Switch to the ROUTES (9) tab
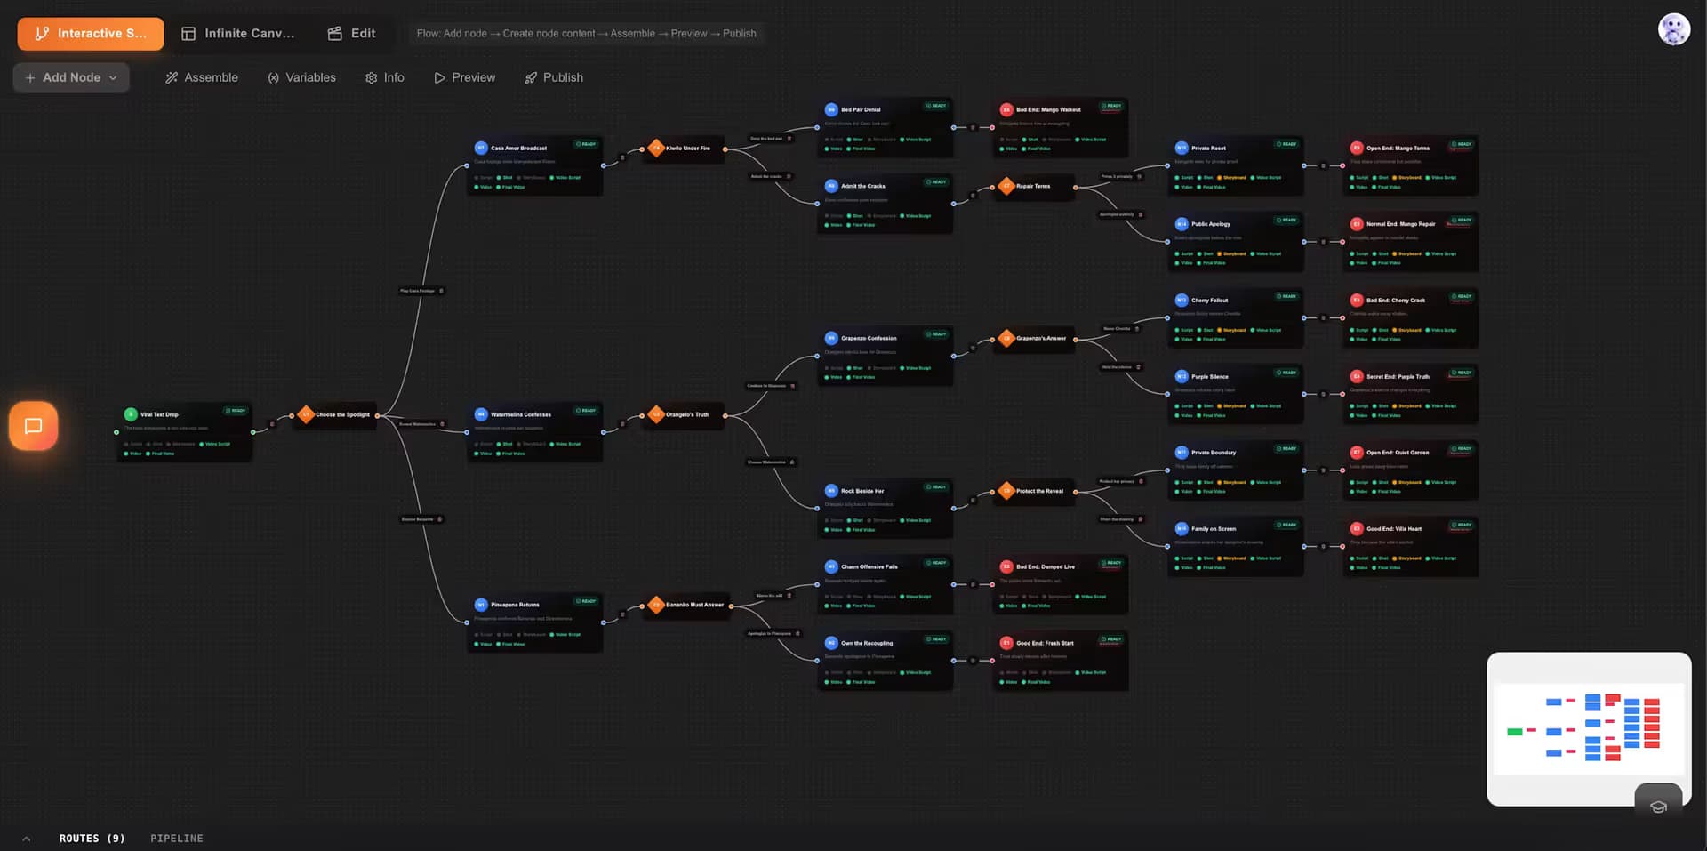 (92, 839)
